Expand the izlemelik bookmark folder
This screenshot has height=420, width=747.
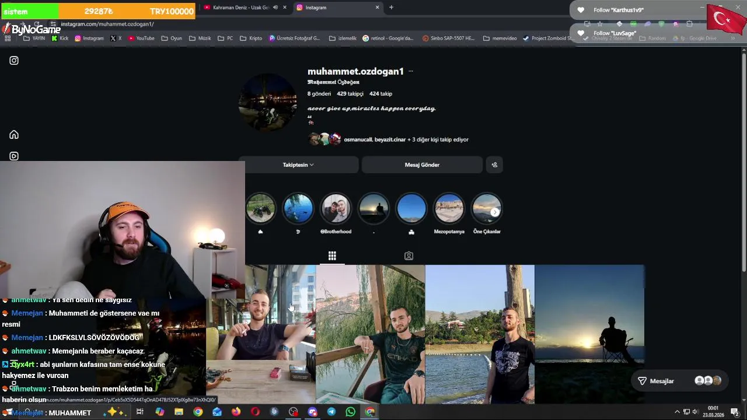pyautogui.click(x=343, y=38)
